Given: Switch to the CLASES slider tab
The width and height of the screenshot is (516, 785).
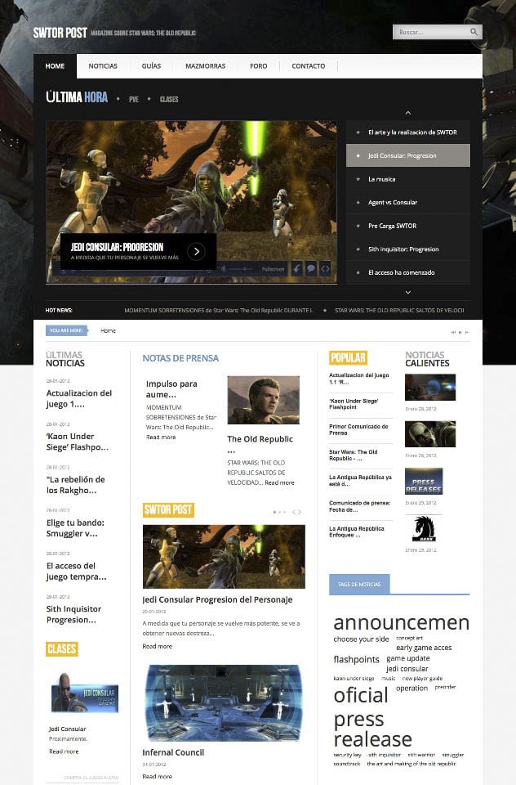Looking at the screenshot, I should pyautogui.click(x=169, y=99).
